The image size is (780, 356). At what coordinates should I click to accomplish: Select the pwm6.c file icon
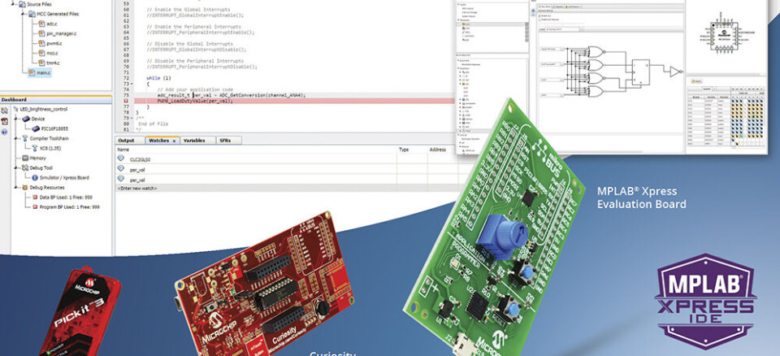point(42,43)
